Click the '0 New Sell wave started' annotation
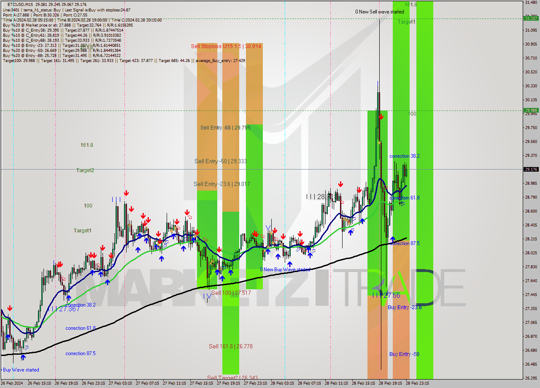Screen dimensions: 540x388 tap(379, 12)
